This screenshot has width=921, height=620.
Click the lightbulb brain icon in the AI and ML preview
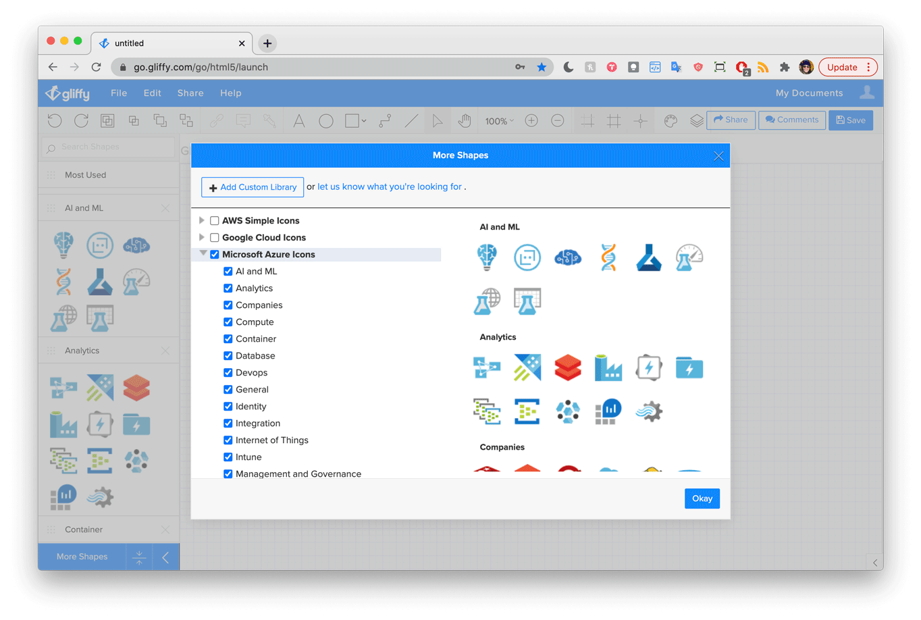487,257
